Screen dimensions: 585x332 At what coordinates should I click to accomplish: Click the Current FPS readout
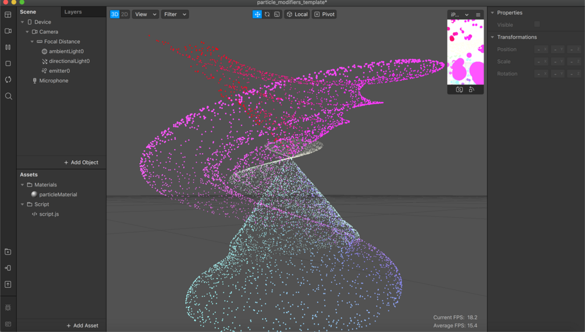455,317
